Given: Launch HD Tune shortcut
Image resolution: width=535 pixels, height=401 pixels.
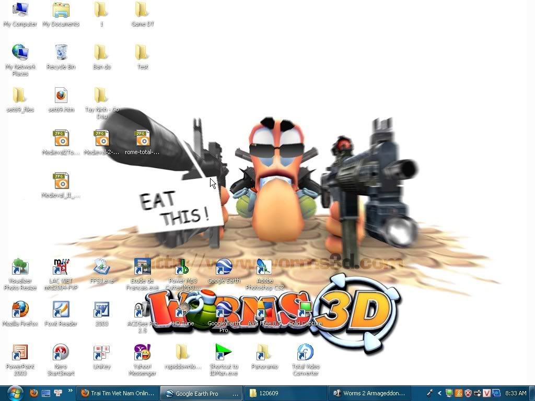Looking at the screenshot, I should 183,314.
